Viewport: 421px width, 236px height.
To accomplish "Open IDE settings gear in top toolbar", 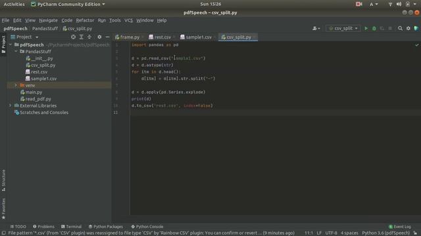I will coord(408,28).
